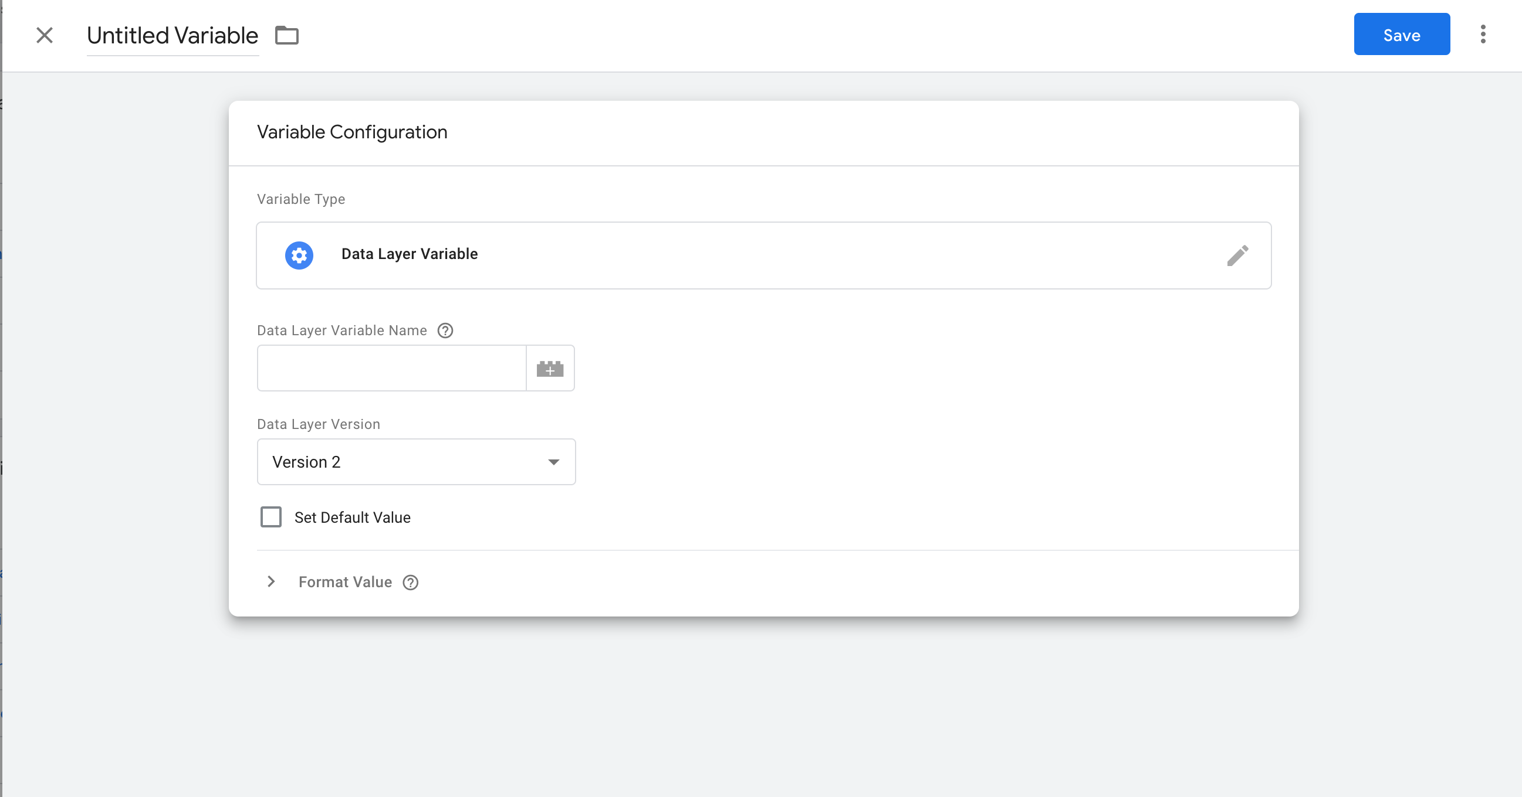The width and height of the screenshot is (1522, 797).
Task: Tick the Set Default Value checkbox
Action: point(271,517)
